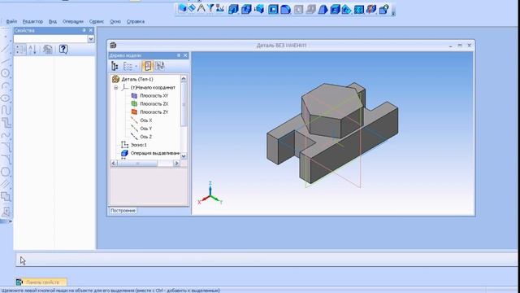
Task: Click the Y-shaped funnel filter icon in toolbar
Action: click(x=210, y=8)
